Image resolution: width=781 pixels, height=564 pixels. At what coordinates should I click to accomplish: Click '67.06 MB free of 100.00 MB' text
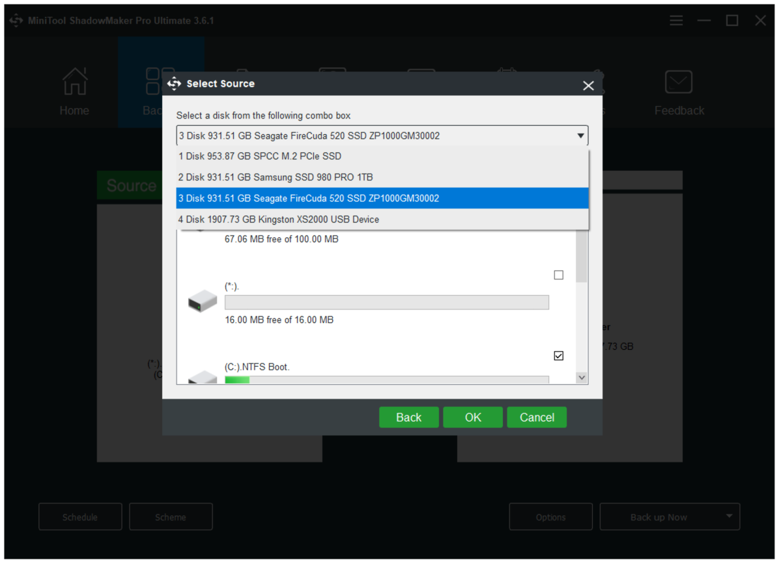pos(281,240)
